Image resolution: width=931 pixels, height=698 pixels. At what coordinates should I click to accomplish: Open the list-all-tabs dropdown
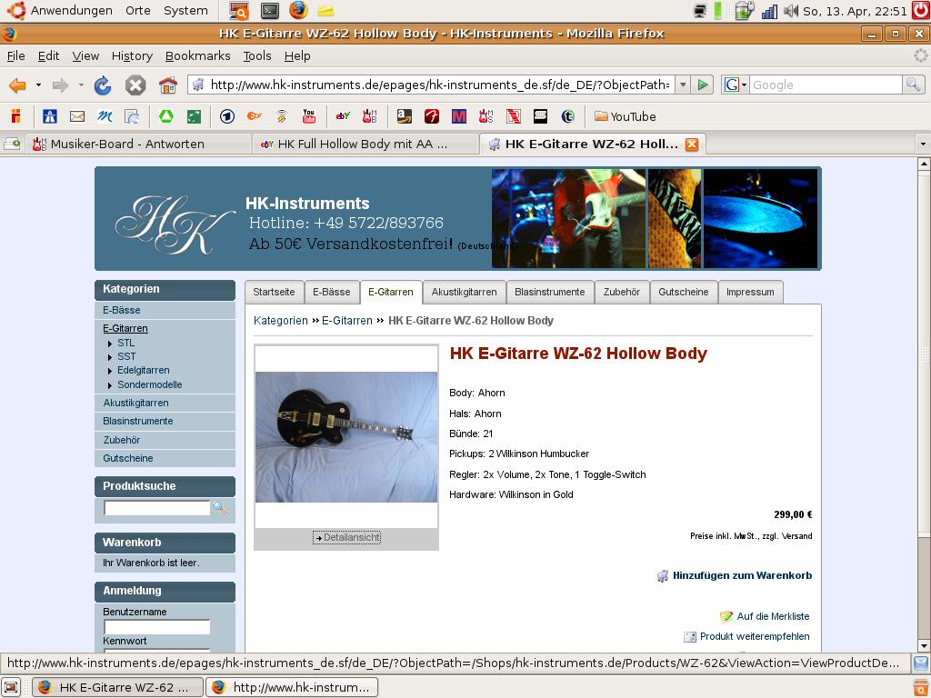923,145
